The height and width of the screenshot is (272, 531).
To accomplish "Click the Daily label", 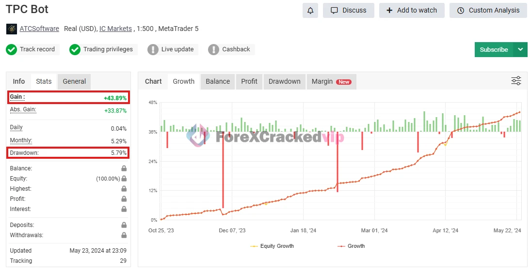I will pyautogui.click(x=16, y=127).
